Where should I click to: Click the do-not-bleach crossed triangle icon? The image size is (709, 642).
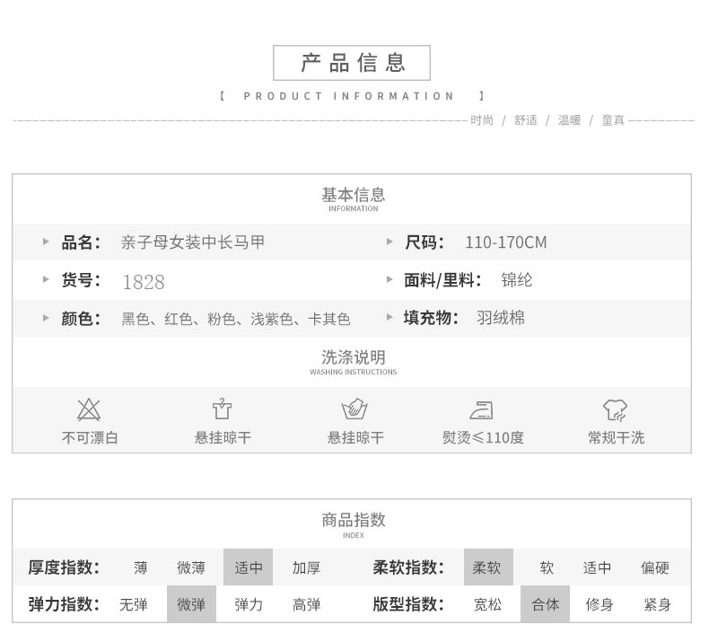(x=89, y=410)
